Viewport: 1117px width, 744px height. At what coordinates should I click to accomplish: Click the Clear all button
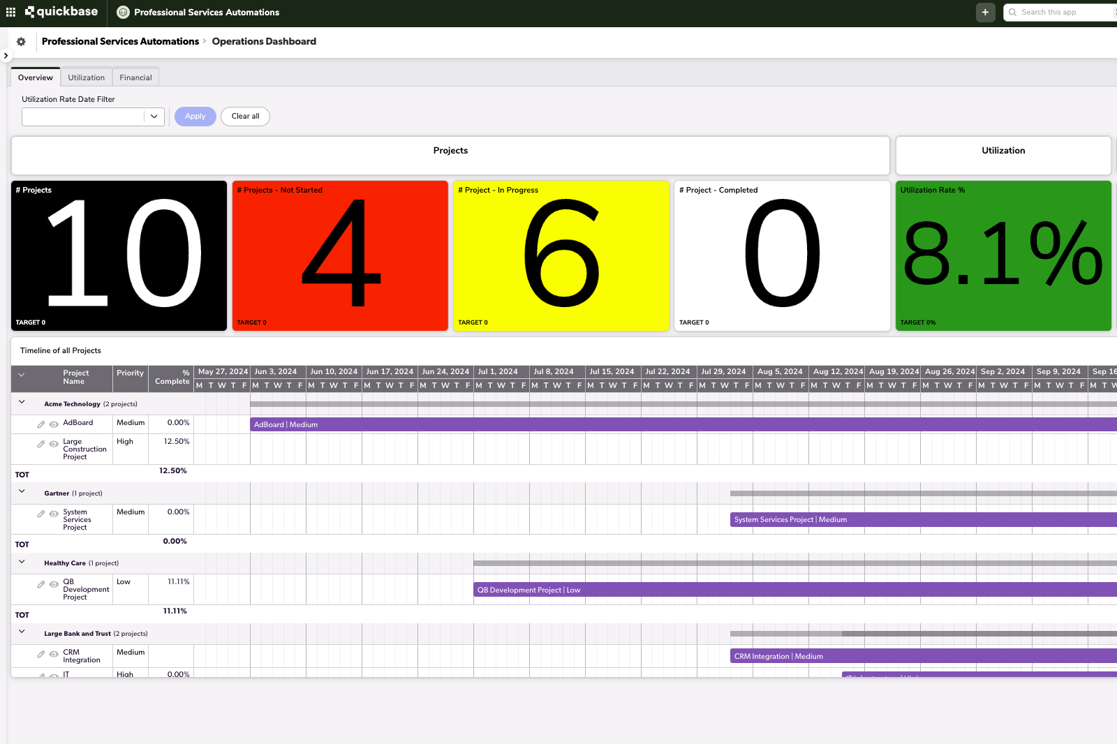(x=245, y=116)
